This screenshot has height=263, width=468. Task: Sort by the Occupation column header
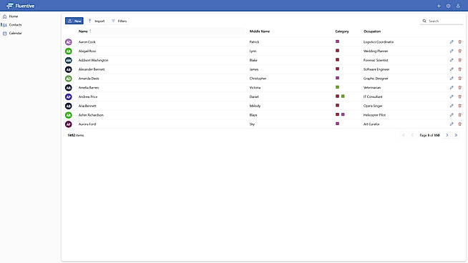click(x=372, y=31)
